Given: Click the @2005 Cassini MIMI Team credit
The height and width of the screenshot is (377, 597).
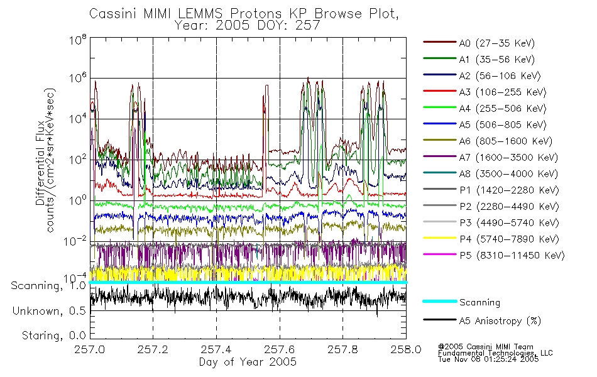Looking at the screenshot, I should 485,347.
